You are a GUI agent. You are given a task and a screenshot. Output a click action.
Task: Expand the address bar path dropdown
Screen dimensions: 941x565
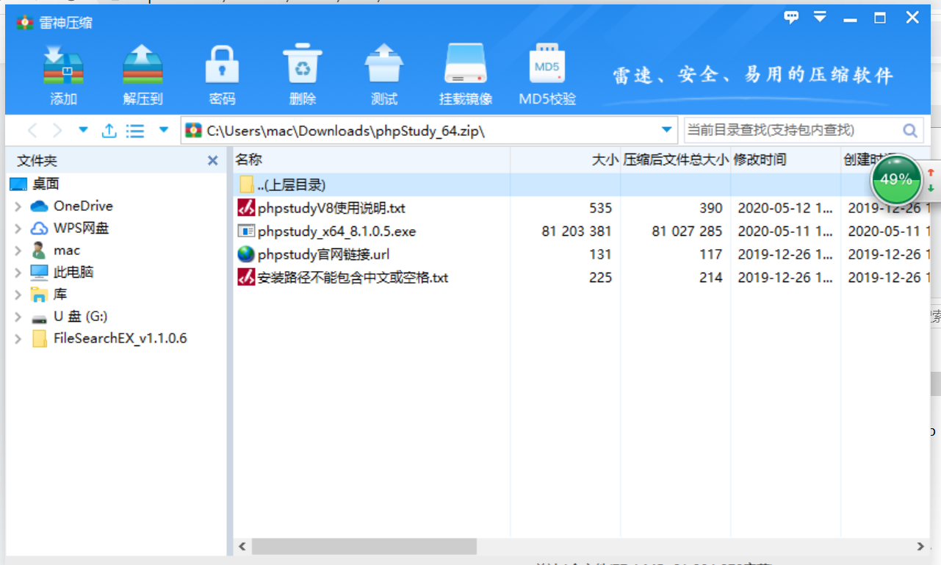pos(666,130)
